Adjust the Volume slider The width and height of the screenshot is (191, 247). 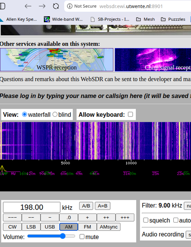(x=51, y=236)
